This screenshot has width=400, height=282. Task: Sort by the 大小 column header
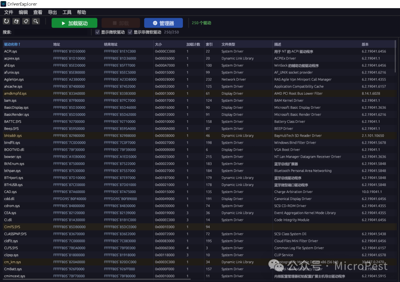[x=169, y=44]
